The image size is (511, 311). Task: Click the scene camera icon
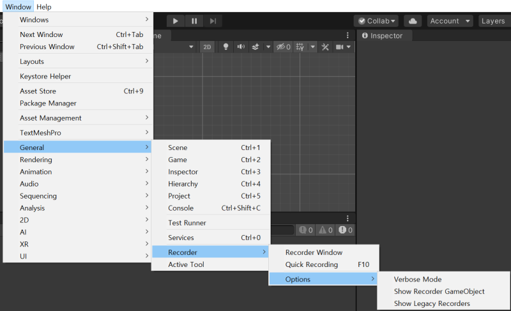tap(340, 47)
